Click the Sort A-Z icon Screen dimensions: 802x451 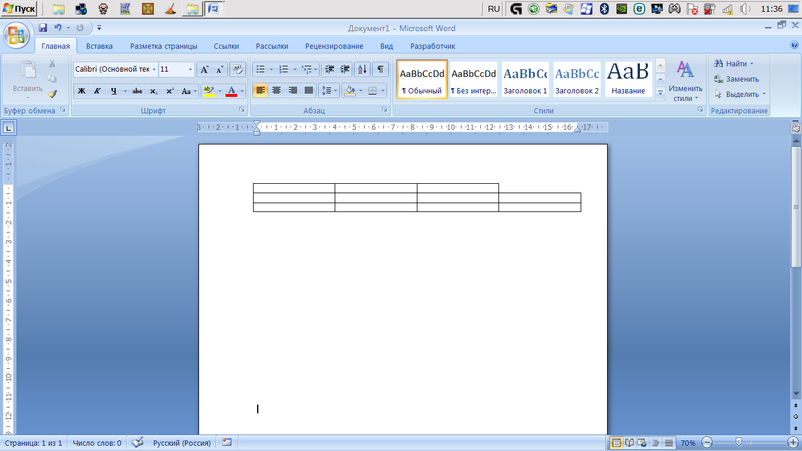click(x=362, y=69)
